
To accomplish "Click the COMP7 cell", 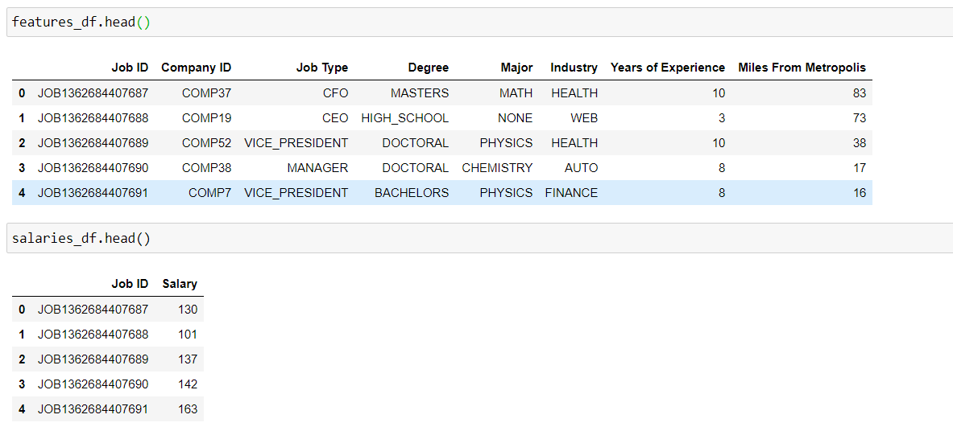I will click(209, 192).
